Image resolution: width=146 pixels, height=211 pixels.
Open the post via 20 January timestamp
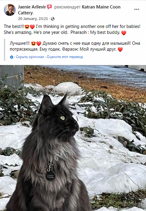pos(33,18)
